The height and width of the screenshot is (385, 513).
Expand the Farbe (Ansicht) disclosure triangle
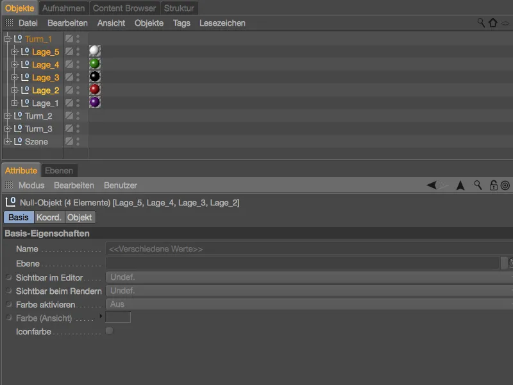click(x=101, y=316)
